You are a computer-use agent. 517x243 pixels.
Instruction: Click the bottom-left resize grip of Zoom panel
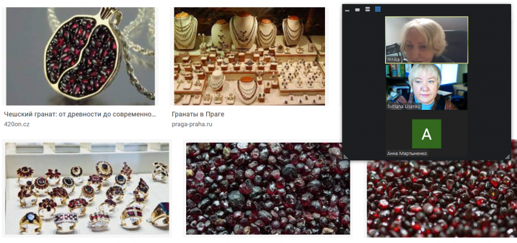click(346, 157)
